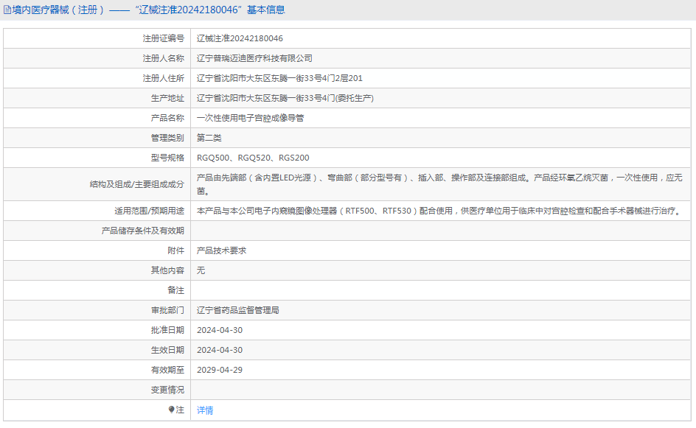Click the expiry date 2029-04-29
The width and height of the screenshot is (696, 428).
[x=220, y=371]
